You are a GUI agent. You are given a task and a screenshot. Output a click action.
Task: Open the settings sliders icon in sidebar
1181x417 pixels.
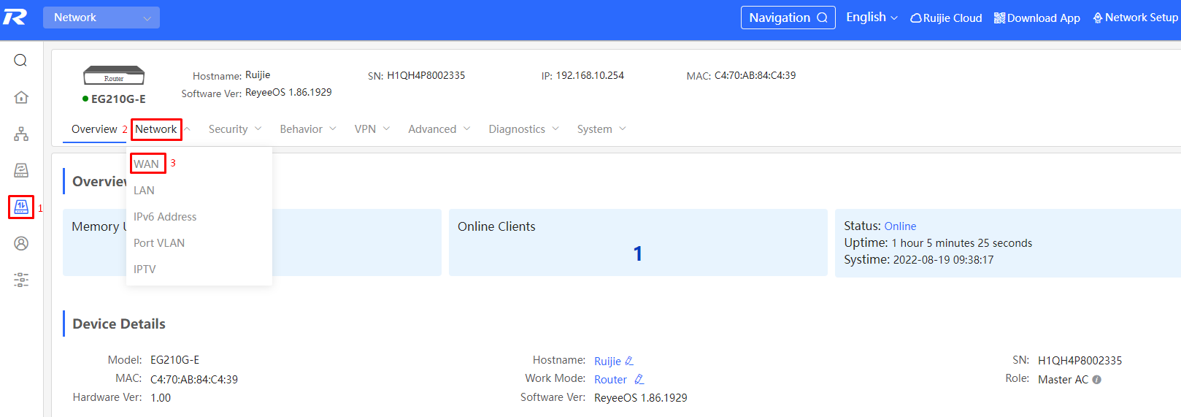pos(21,280)
